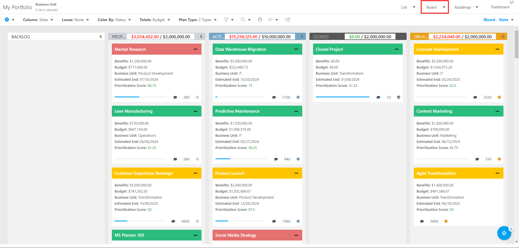Collapse the ON H... column with chevron
Viewport: 519px width, 248px height.
[x=503, y=37]
